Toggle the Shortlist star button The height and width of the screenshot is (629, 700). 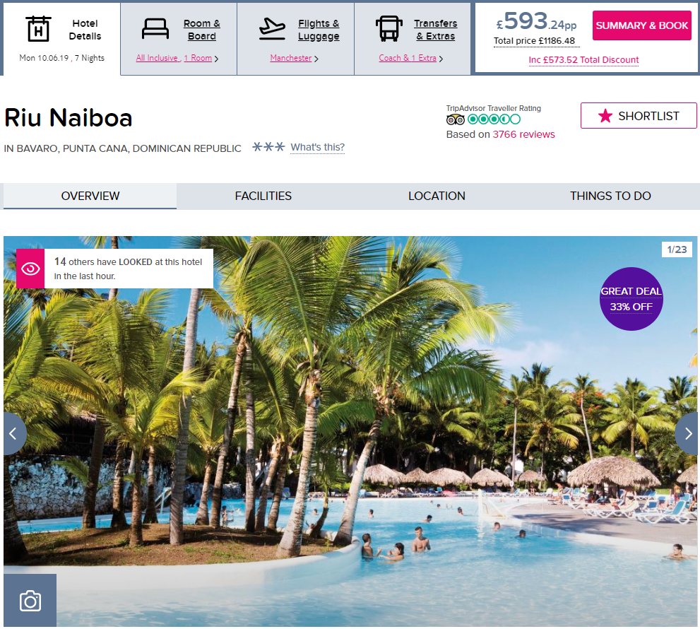pyautogui.click(x=639, y=116)
